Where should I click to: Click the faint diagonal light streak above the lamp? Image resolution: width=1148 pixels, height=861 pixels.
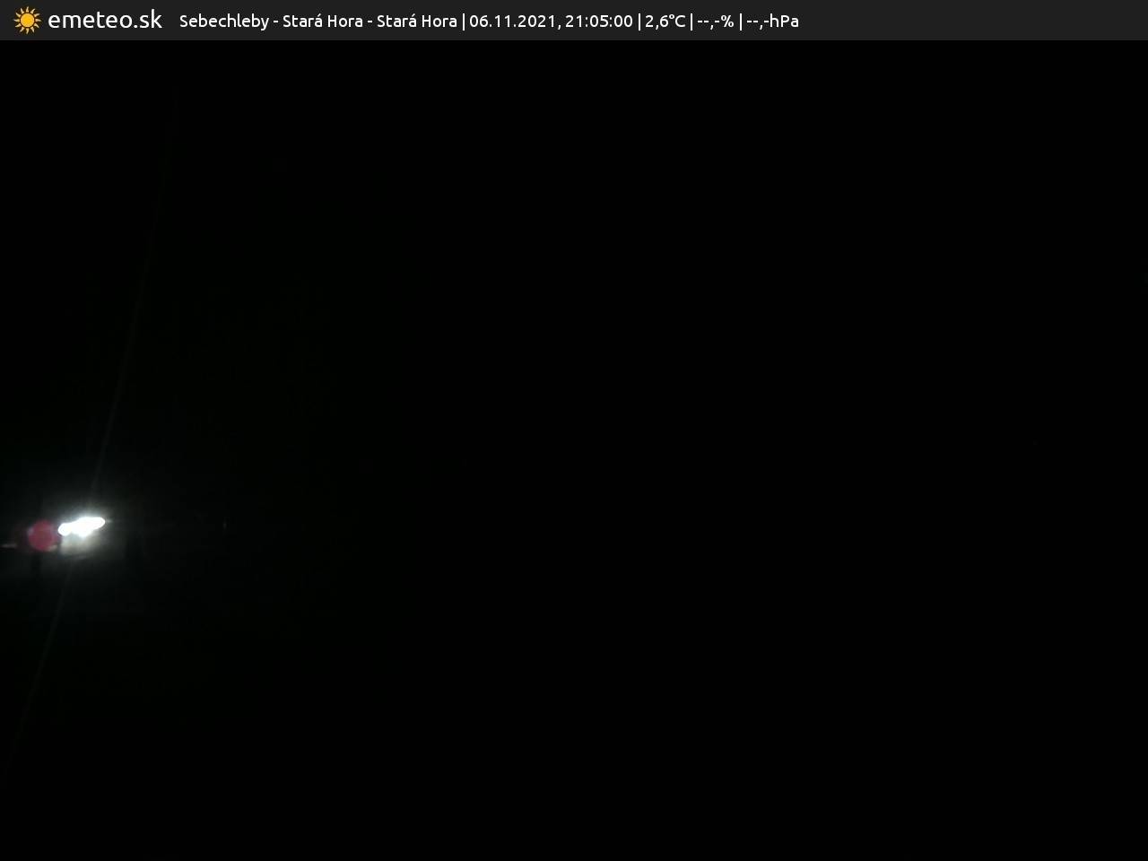pyautogui.click(x=135, y=314)
